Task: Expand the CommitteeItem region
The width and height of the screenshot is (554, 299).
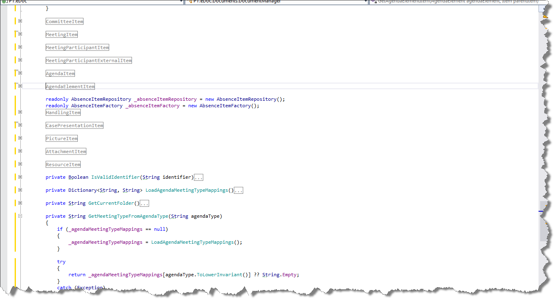Action: (x=20, y=21)
